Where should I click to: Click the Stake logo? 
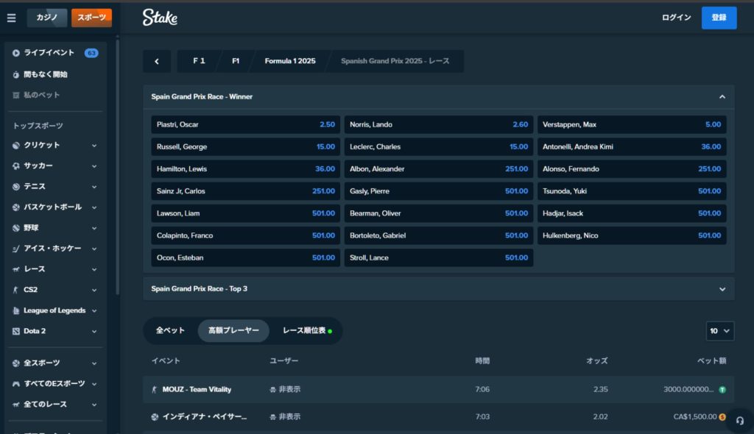160,18
